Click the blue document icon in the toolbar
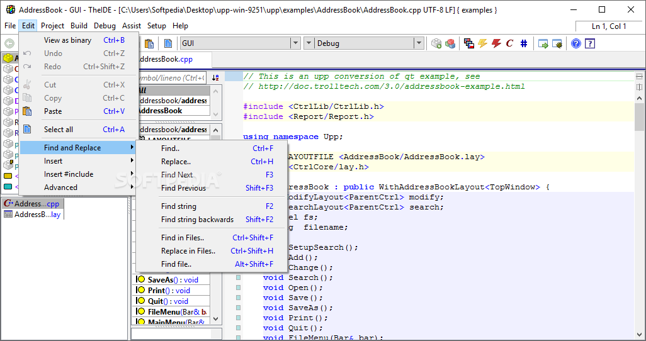Image resolution: width=646 pixels, height=341 pixels. click(x=167, y=43)
